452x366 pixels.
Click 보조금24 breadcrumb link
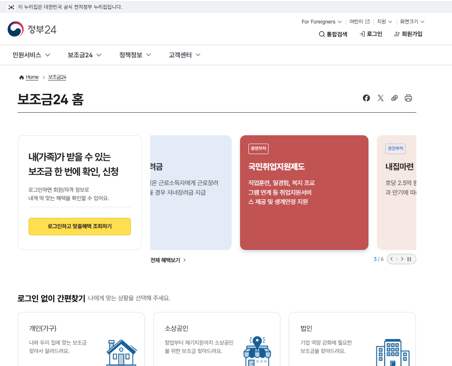(x=57, y=77)
